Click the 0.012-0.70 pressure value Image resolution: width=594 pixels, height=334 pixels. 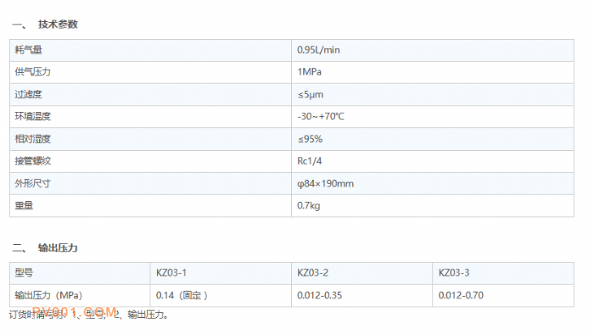461,295
